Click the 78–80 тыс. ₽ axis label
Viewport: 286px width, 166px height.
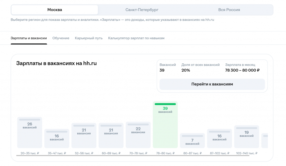pos(165,153)
